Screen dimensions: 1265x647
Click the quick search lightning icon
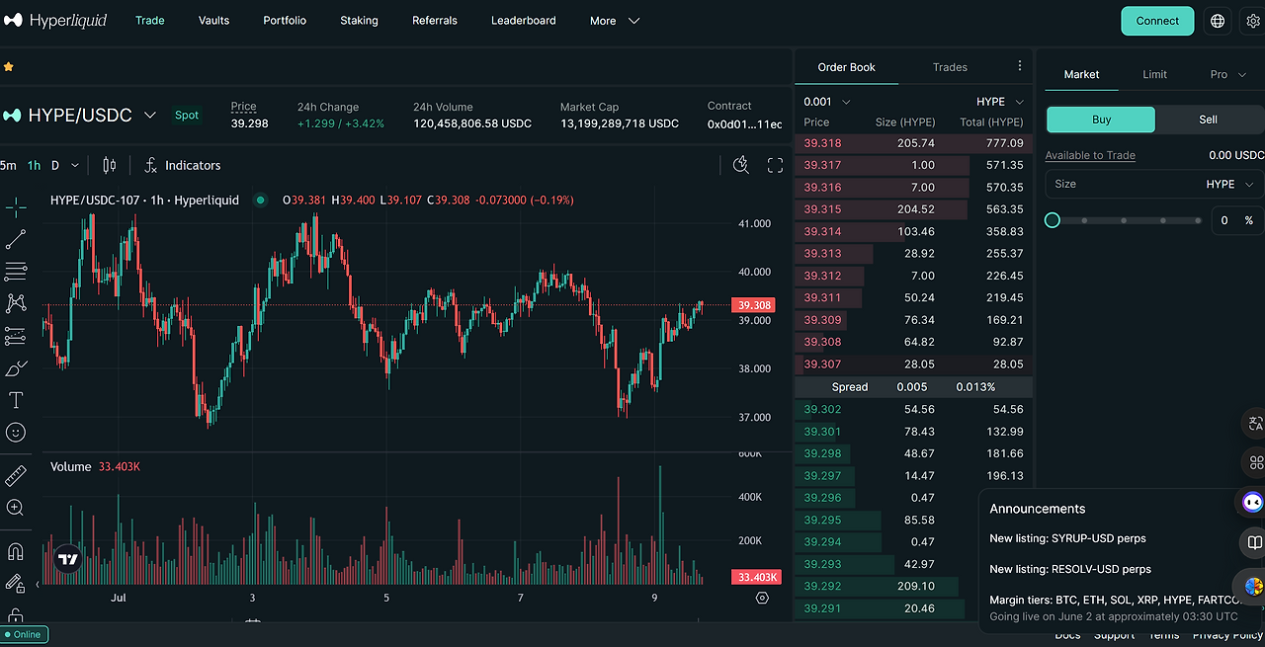(741, 165)
